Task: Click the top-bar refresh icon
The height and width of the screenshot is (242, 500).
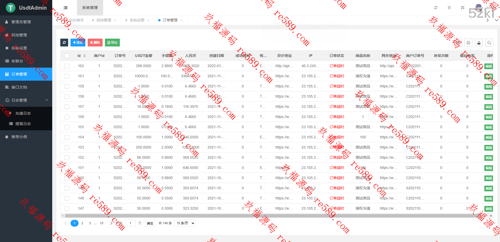Action: click(x=436, y=8)
